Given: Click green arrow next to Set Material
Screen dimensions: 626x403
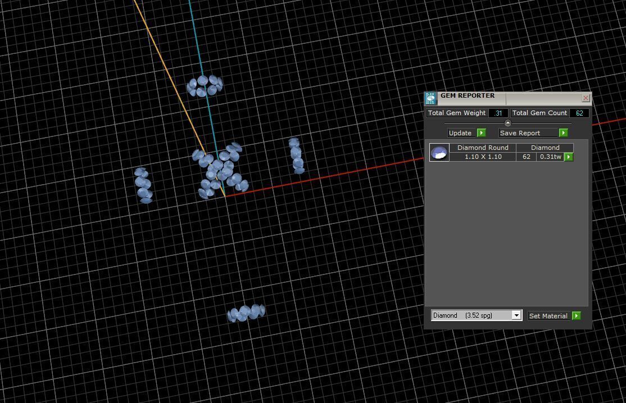Looking at the screenshot, I should (x=576, y=315).
